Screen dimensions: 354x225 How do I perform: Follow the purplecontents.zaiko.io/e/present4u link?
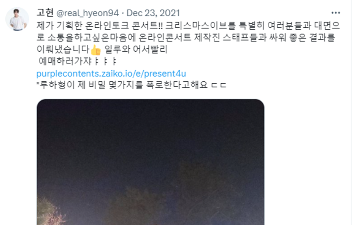click(111, 74)
